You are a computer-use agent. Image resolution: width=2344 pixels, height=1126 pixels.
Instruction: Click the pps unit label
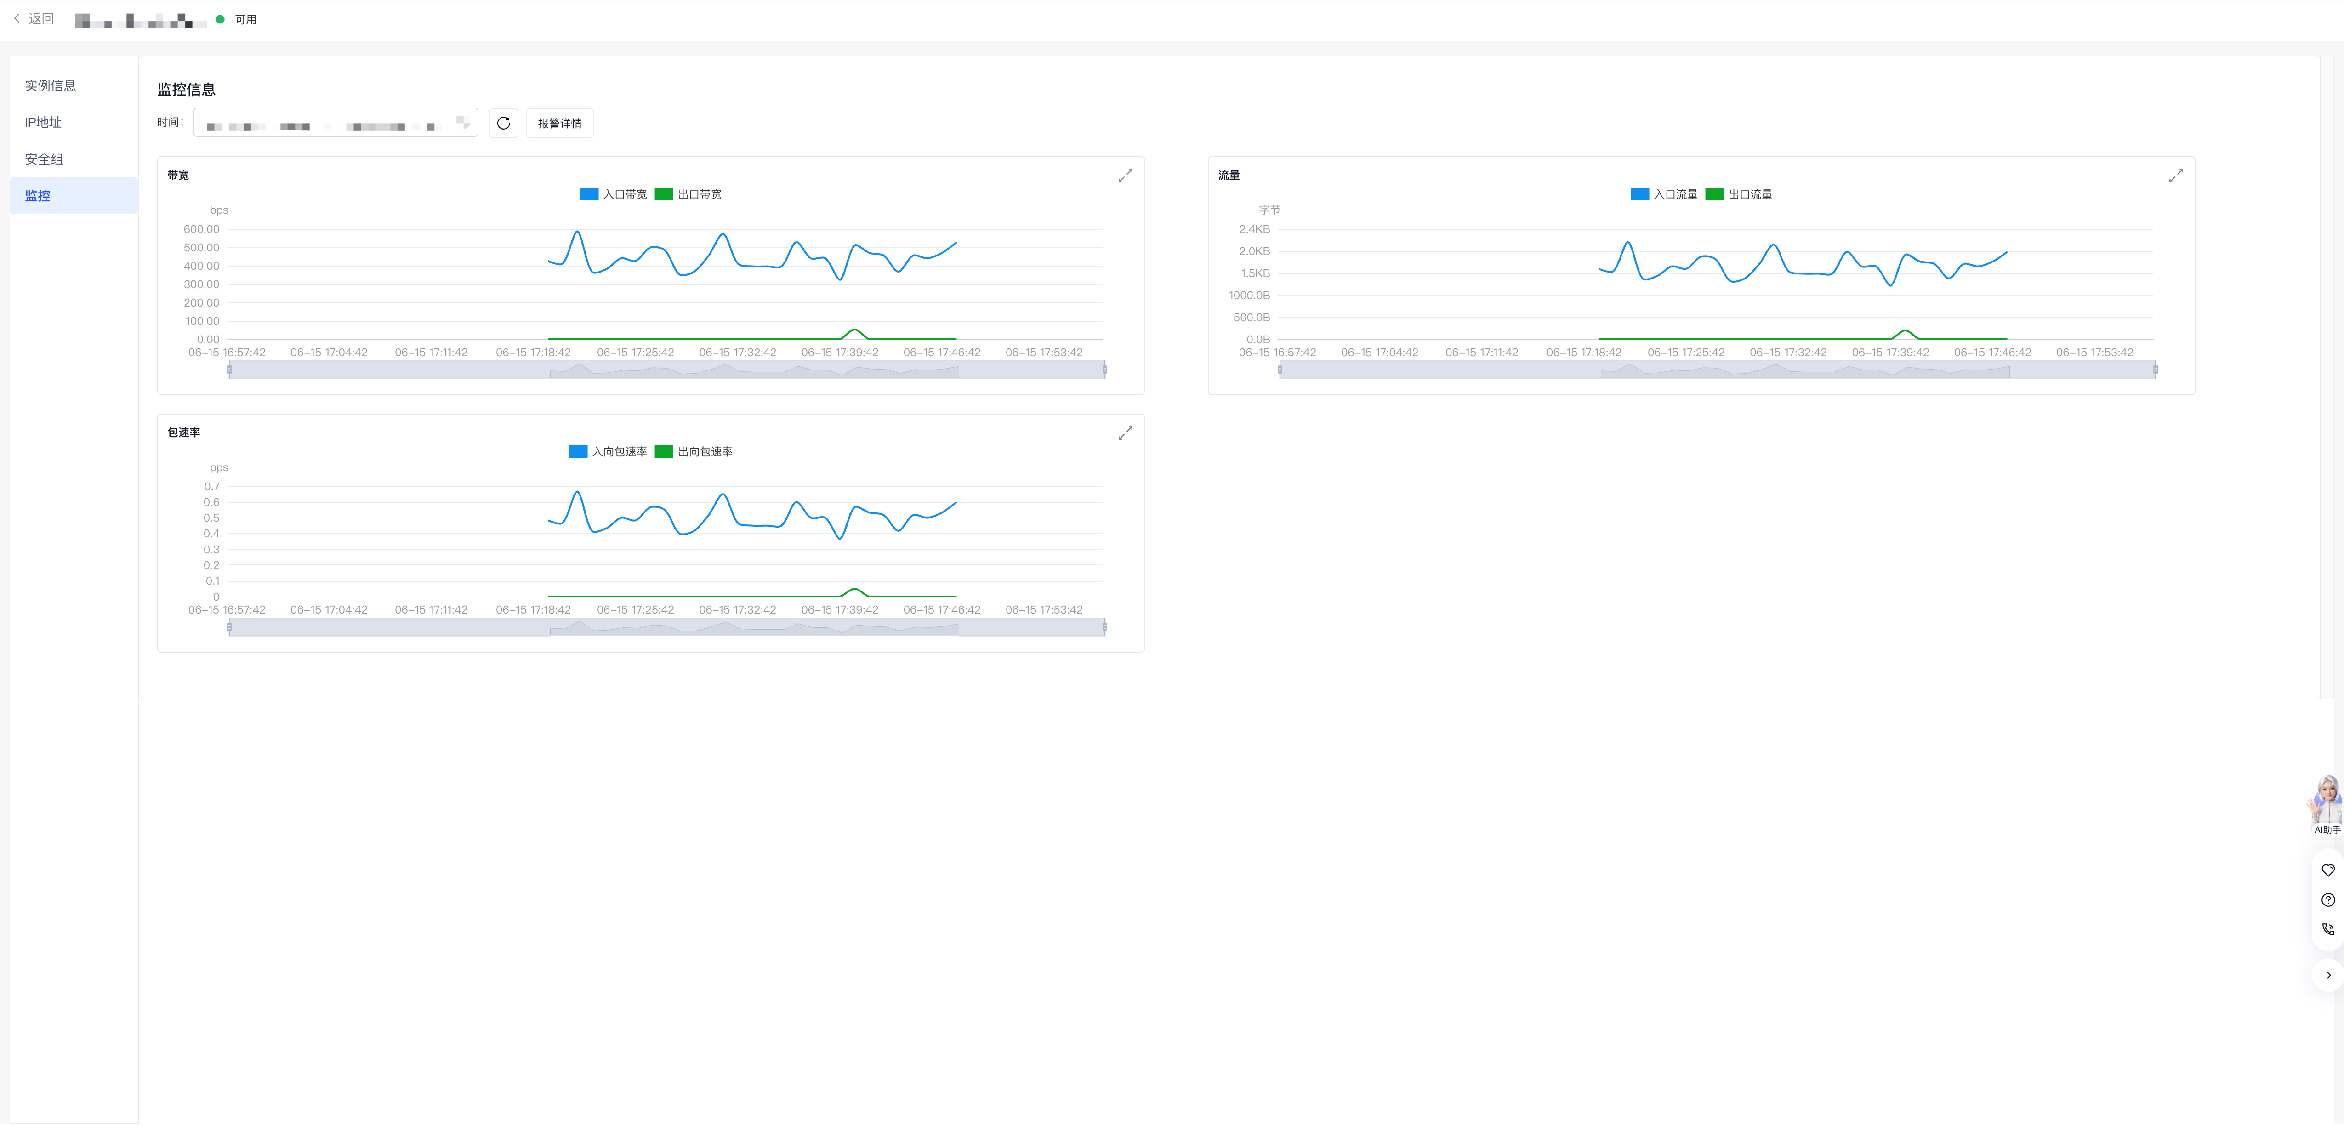[219, 468]
